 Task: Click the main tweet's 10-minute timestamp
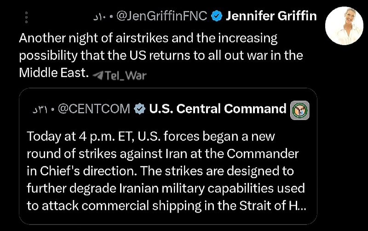(100, 17)
